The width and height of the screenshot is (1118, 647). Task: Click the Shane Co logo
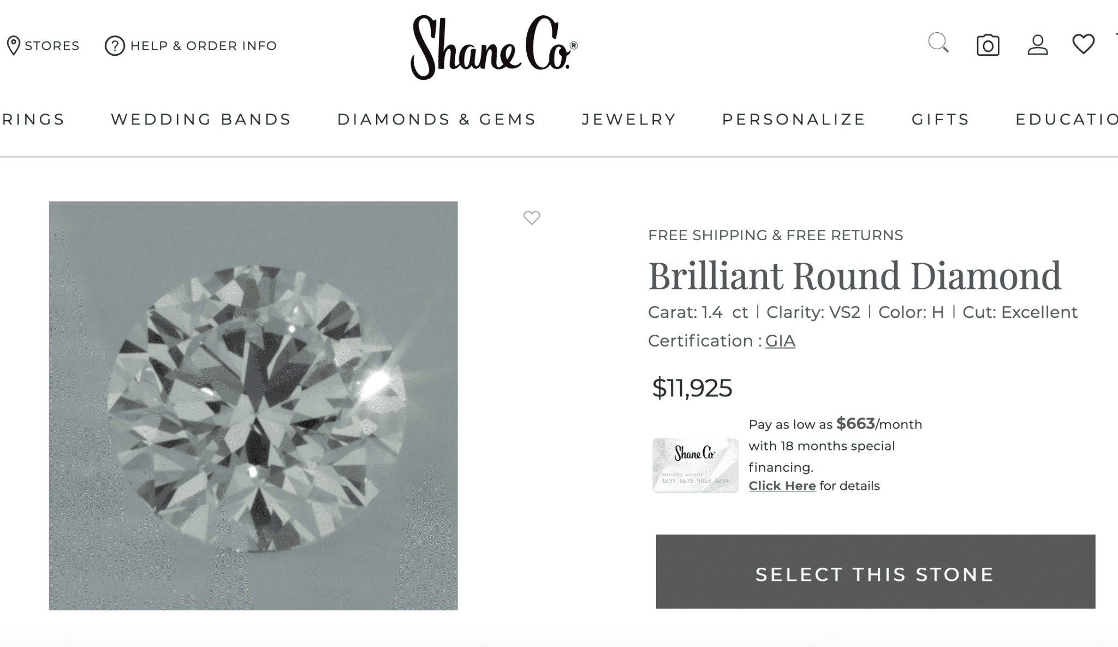491,46
